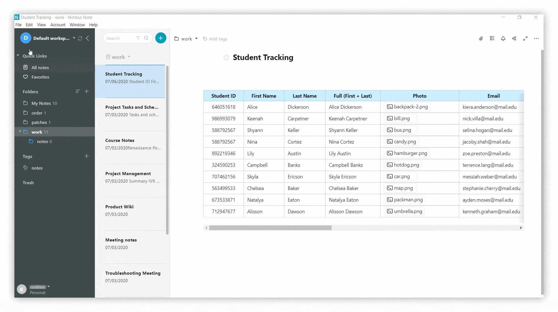Add a new folder with plus icon

(x=87, y=91)
